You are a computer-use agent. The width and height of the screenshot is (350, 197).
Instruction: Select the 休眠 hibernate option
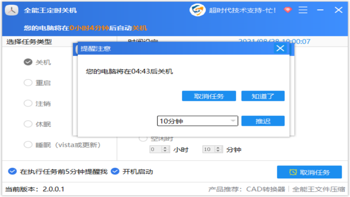click(28, 124)
